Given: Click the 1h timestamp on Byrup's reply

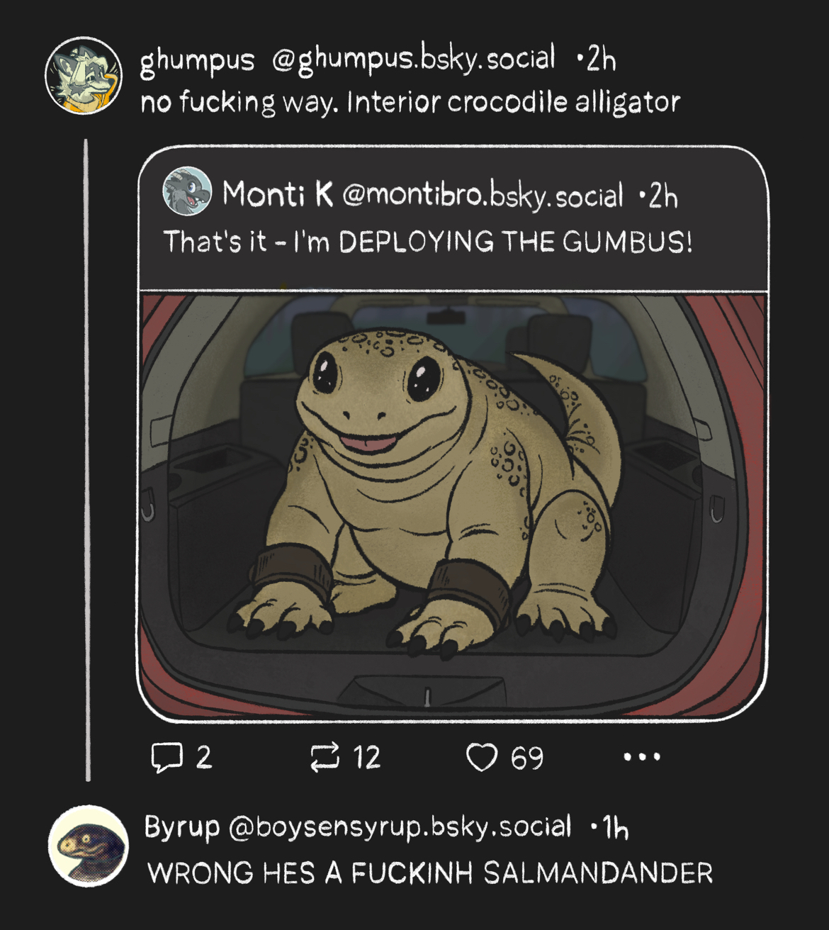Looking at the screenshot, I should pos(615,827).
